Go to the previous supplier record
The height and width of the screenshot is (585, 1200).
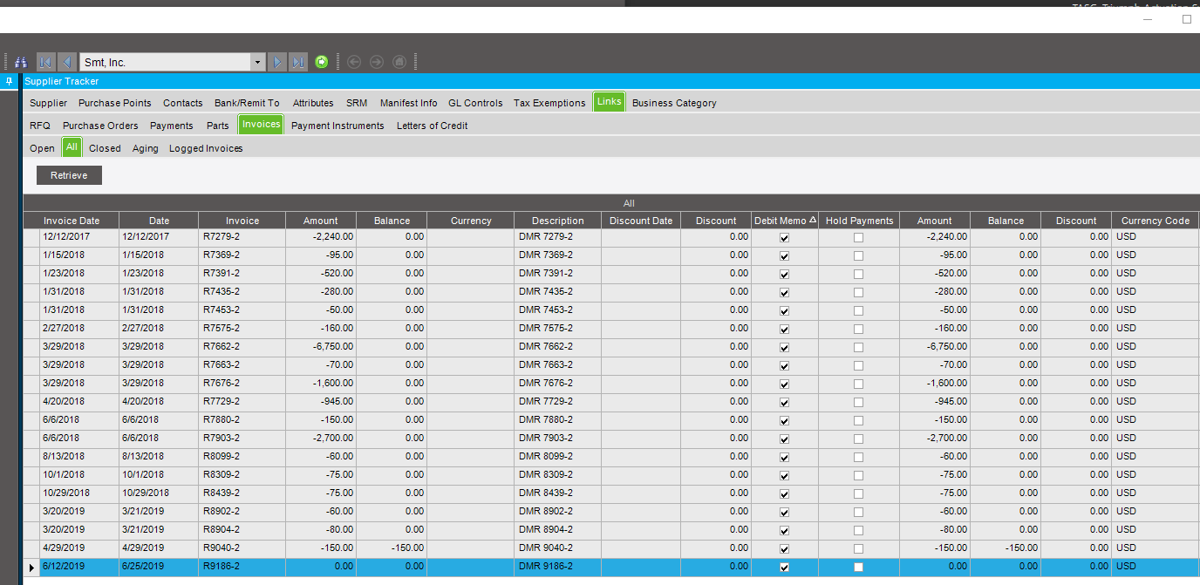pos(66,62)
